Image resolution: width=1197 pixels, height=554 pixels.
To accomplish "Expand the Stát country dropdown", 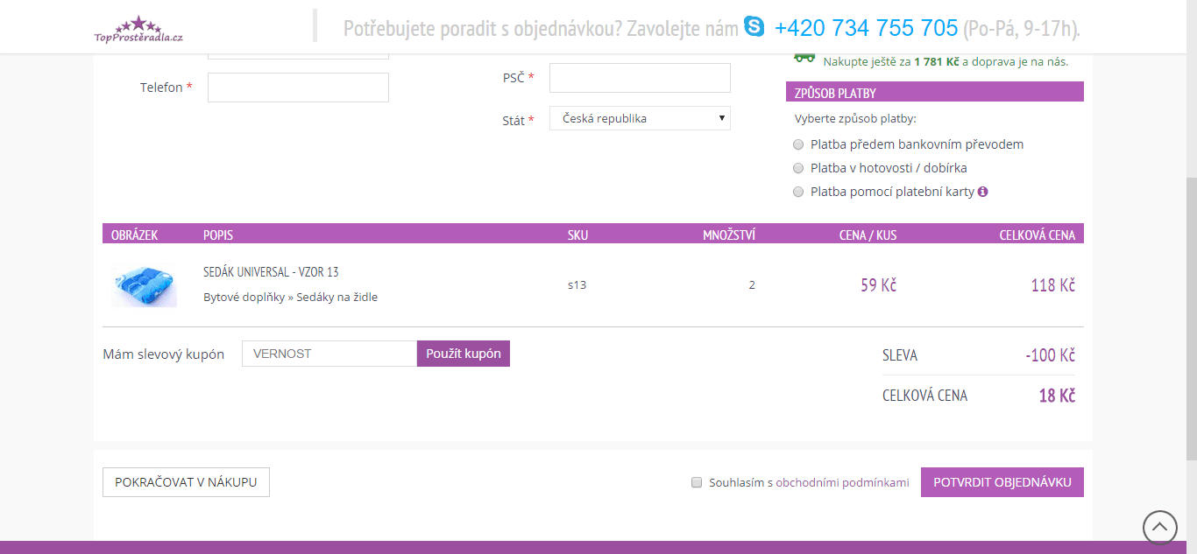I will click(x=640, y=118).
